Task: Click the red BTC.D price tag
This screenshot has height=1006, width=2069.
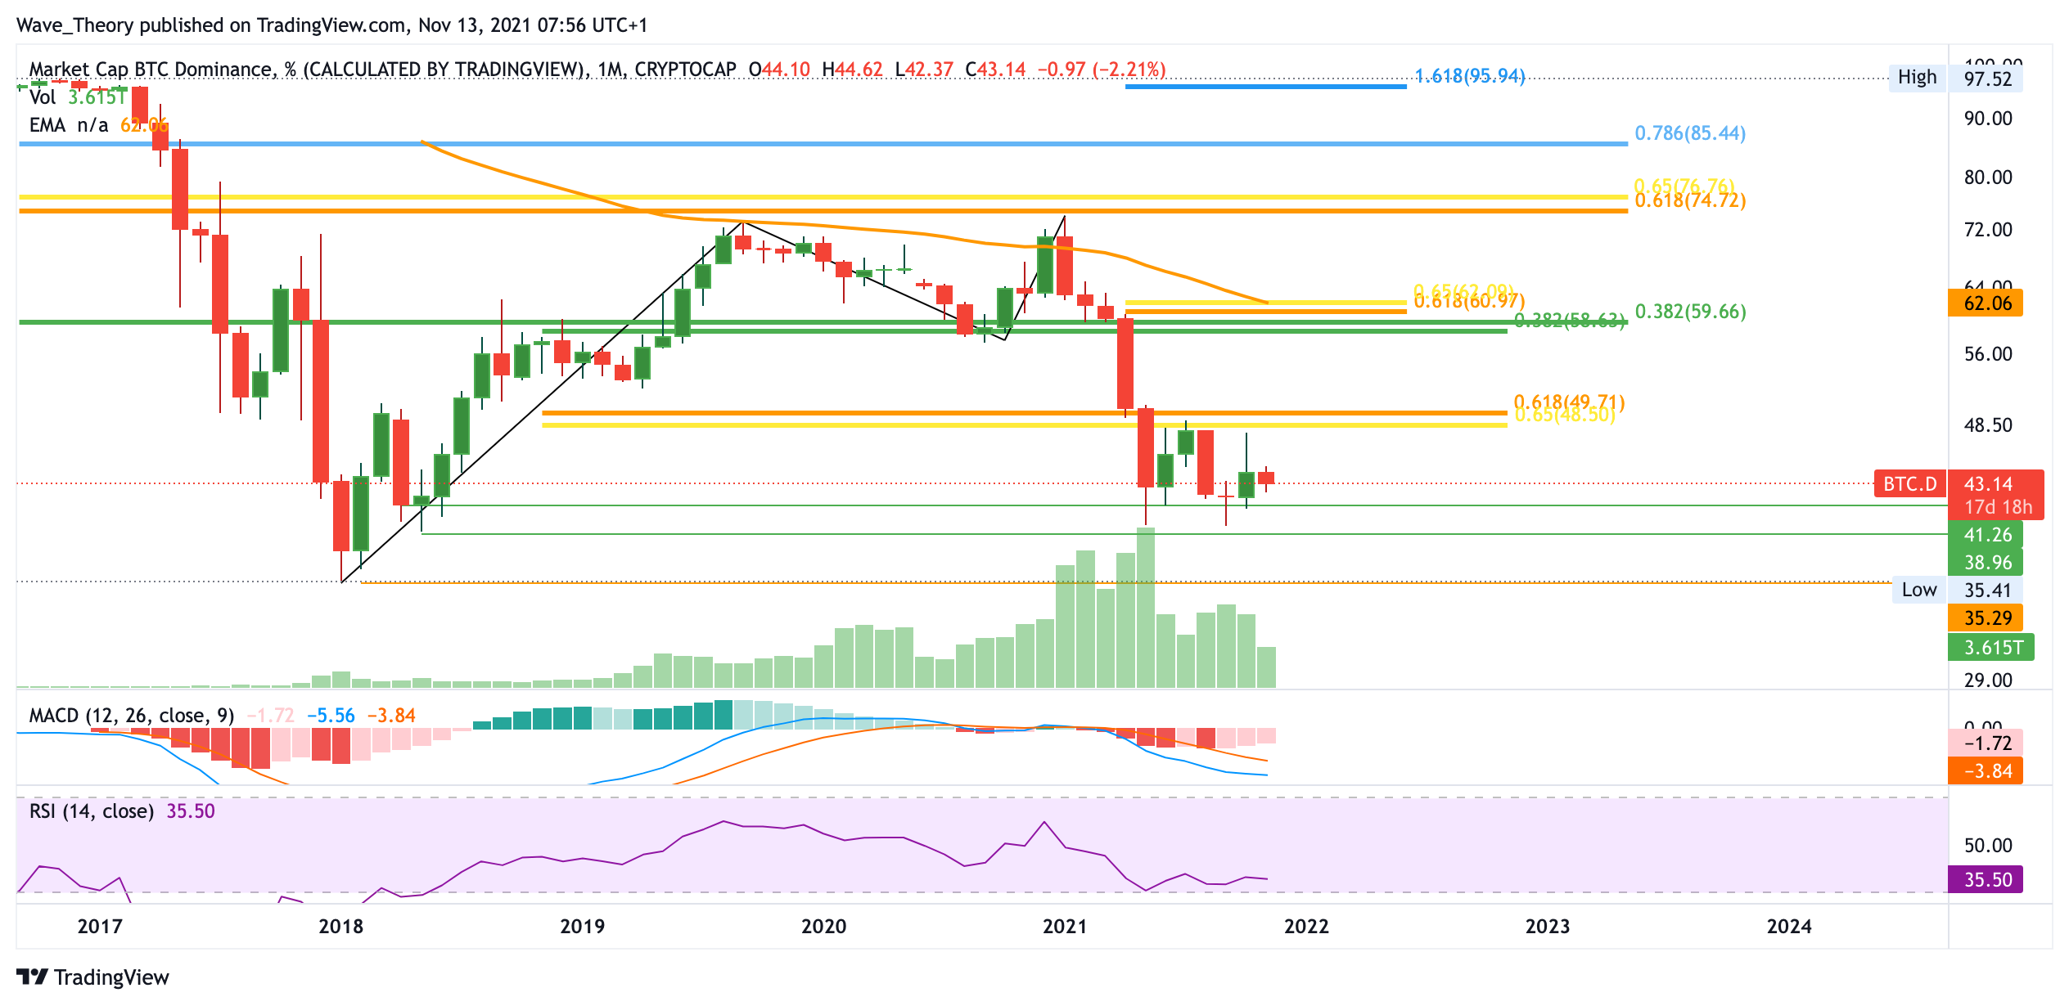Action: pyautogui.click(x=1909, y=484)
